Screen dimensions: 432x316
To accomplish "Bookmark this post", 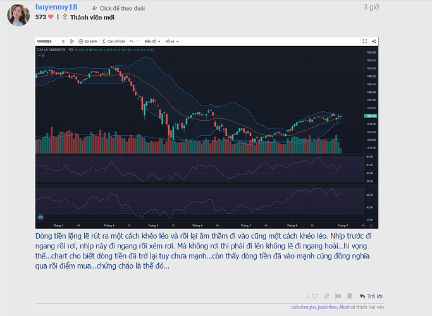I will [349, 296].
